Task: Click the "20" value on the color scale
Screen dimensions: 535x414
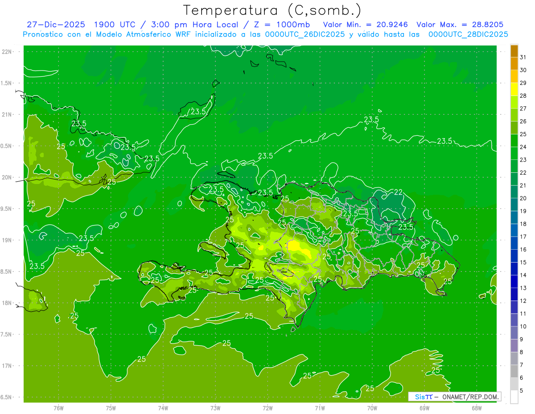Action: click(x=523, y=198)
